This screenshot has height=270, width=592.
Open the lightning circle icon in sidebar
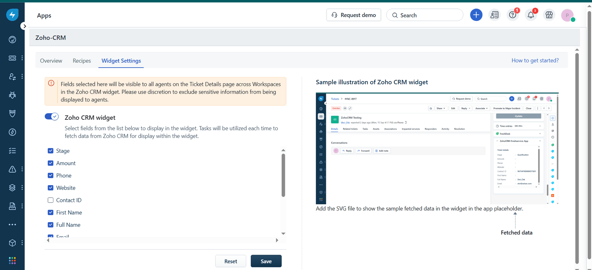pos(12,132)
